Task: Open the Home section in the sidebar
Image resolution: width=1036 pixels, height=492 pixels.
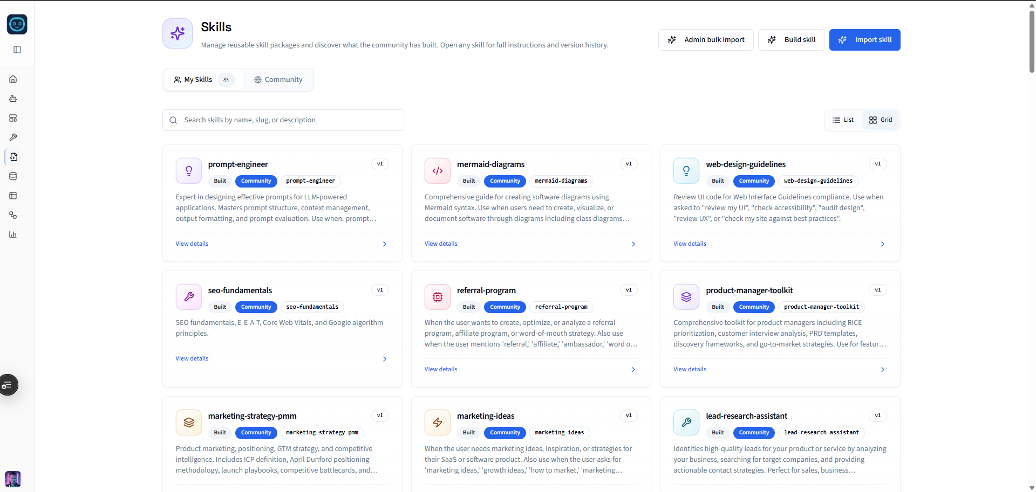Action: pos(13,79)
